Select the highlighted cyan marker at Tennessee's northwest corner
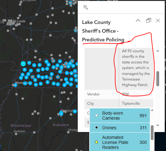The image size is (166, 151). pos(23,64)
